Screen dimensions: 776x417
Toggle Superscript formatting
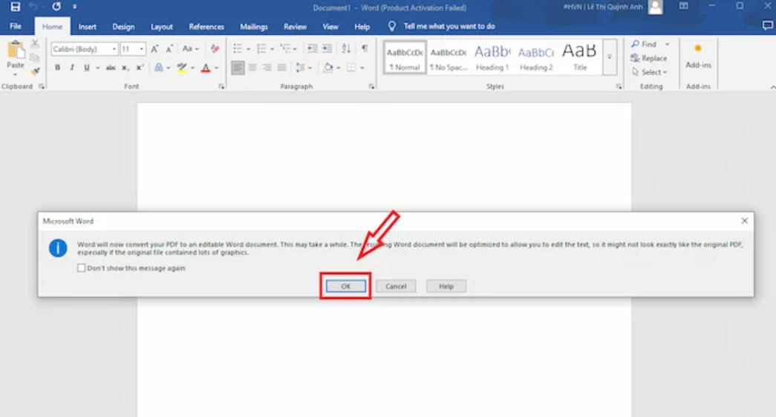tap(140, 68)
